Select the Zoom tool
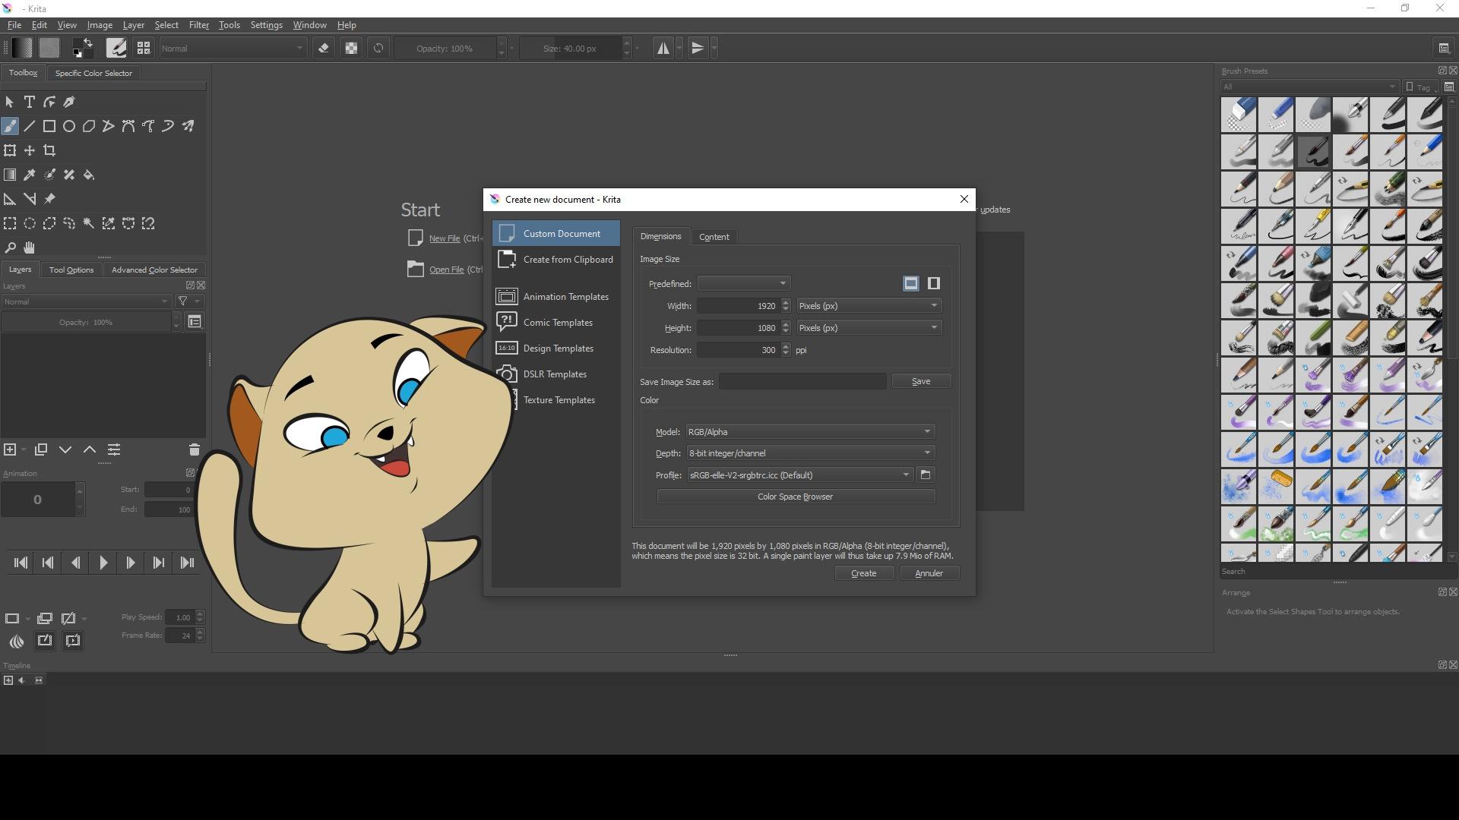The width and height of the screenshot is (1459, 820). [x=10, y=247]
